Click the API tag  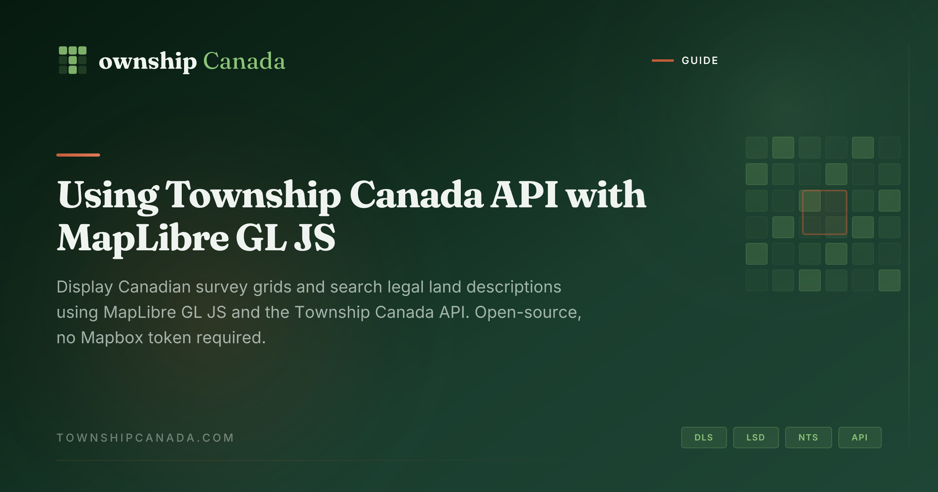point(860,437)
